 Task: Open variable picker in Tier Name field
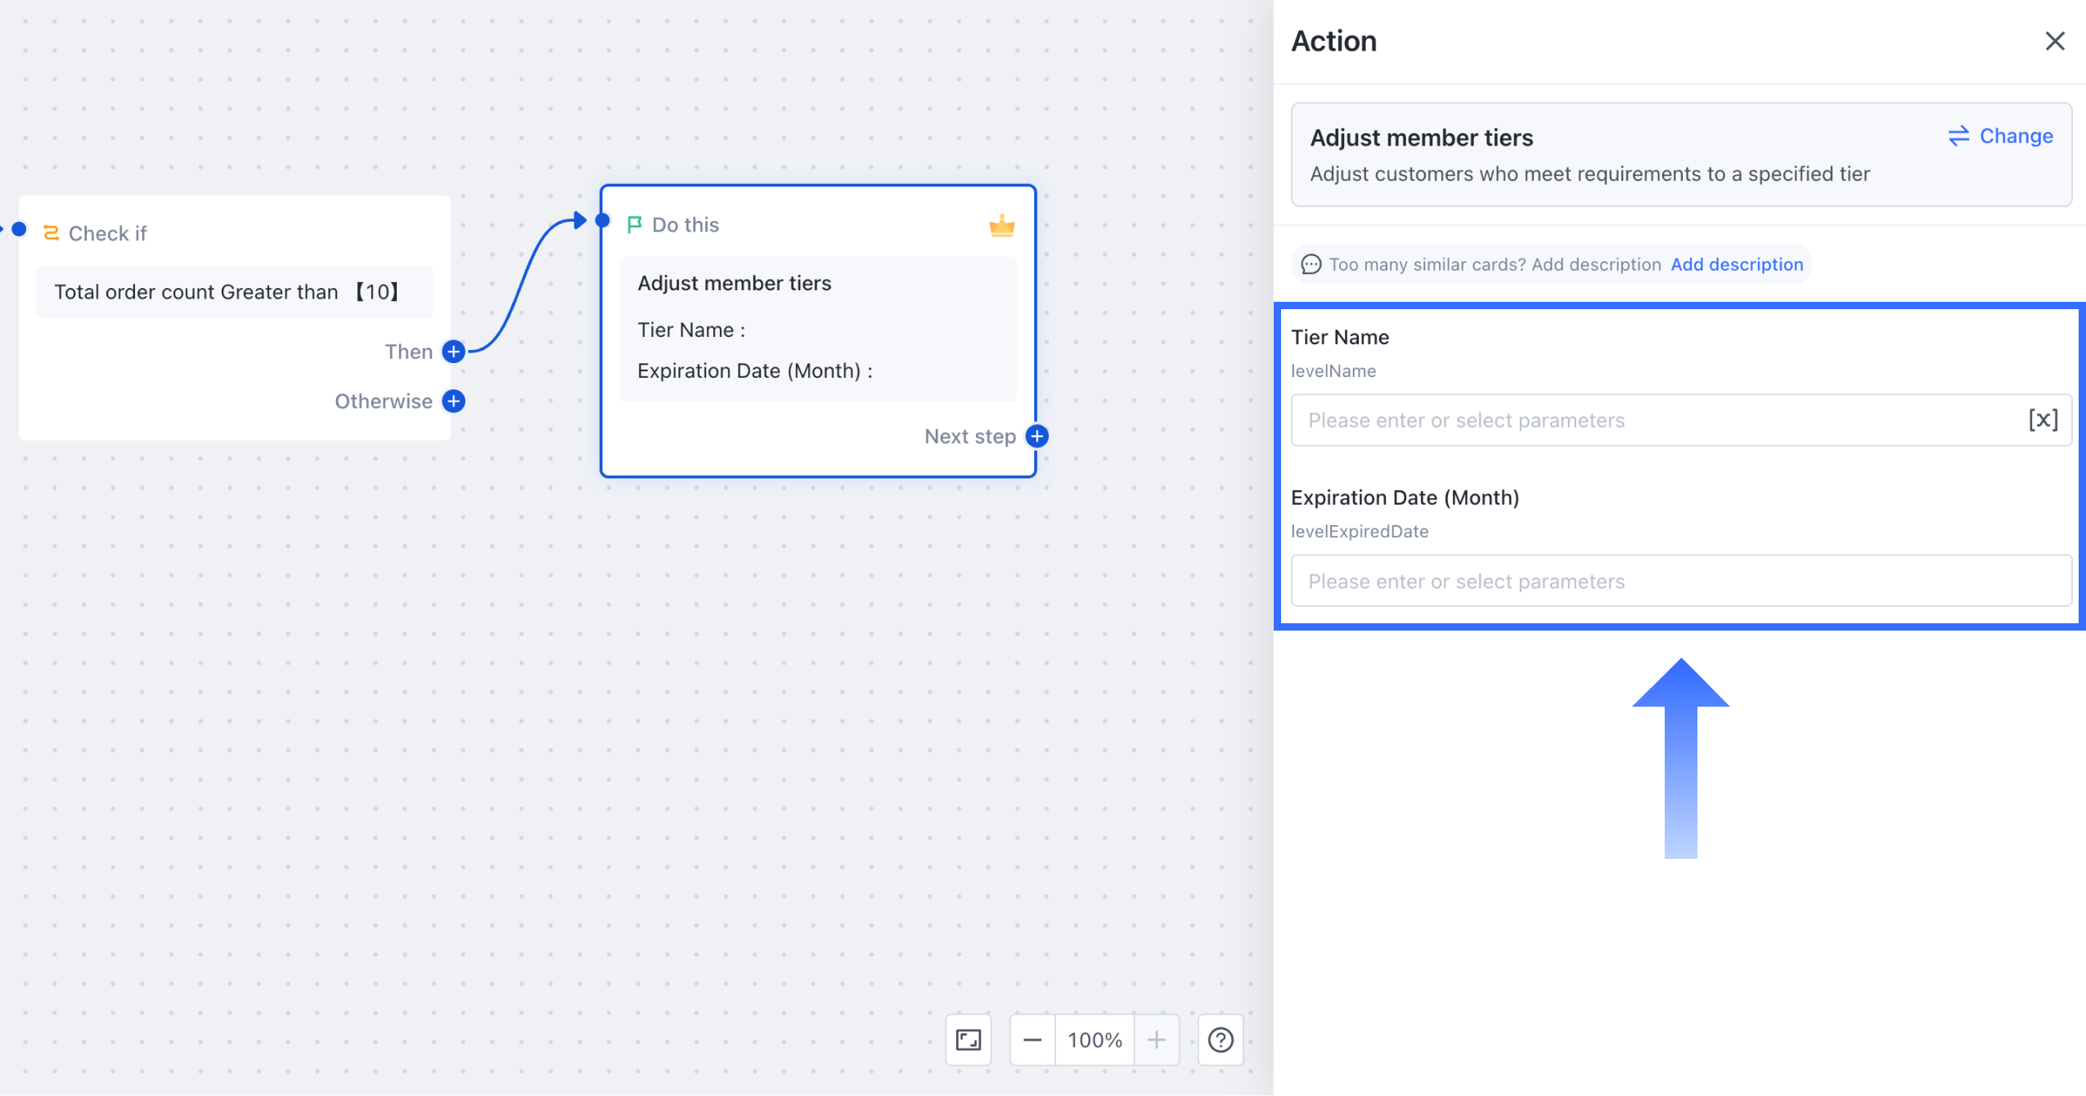tap(2042, 420)
